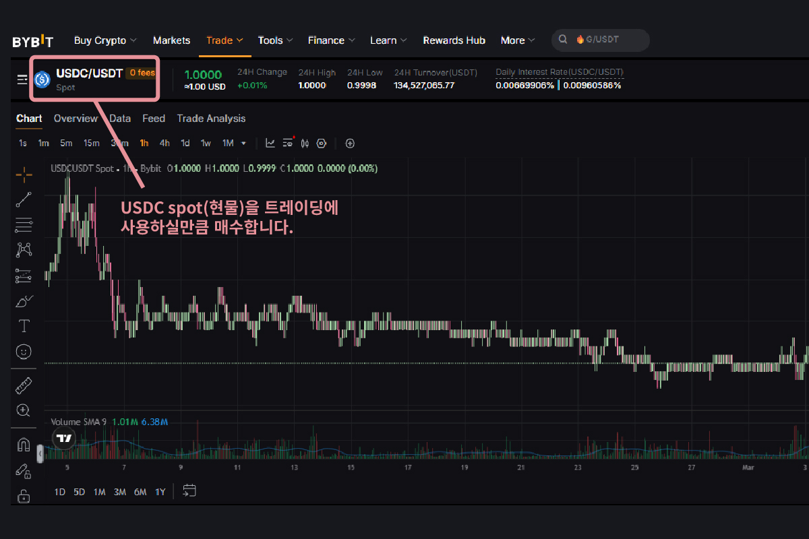Open the chart indicators icon
Viewport: 809px width, 539px height.
270,143
